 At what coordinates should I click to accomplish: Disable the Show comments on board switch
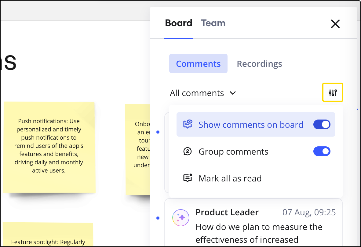click(x=322, y=124)
